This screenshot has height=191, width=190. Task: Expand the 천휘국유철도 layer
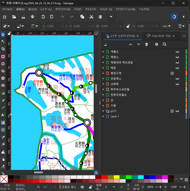pos(103,95)
